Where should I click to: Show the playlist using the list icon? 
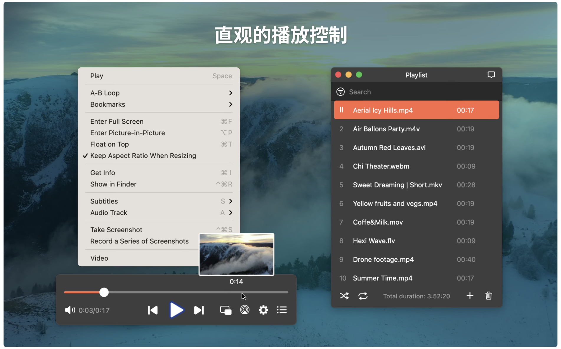[x=282, y=310]
